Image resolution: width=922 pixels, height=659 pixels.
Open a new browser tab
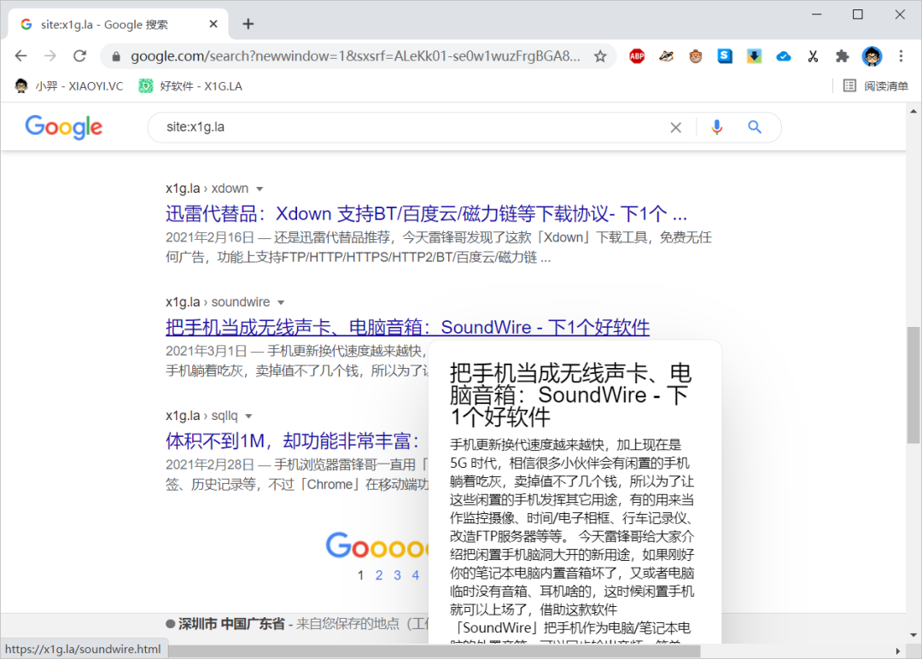(x=248, y=24)
